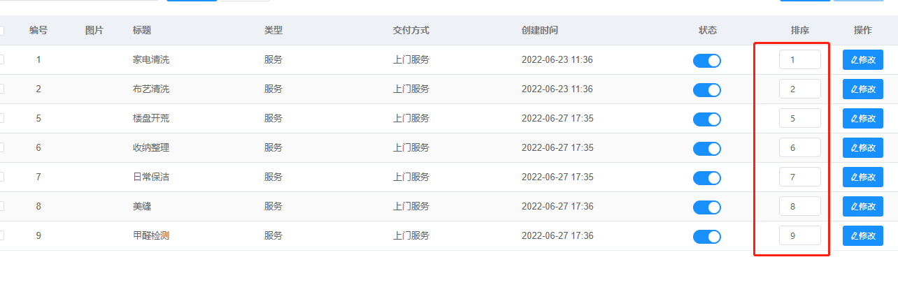Check the select-all checkbox in header
The width and height of the screenshot is (898, 285).
pos(1,31)
